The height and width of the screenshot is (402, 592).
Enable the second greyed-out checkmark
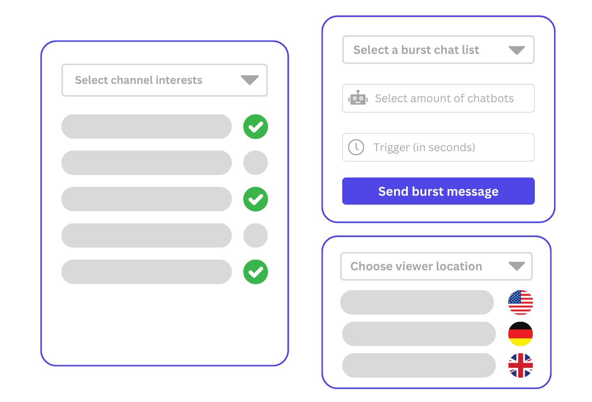click(255, 163)
